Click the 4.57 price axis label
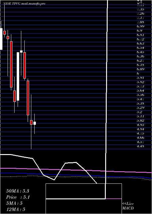Viewport: 152px width, 214px height. 140,142
